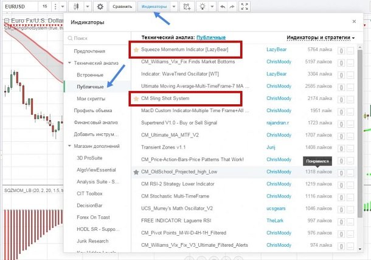Open more options for Squeeze Momentum Indicator row
This screenshot has width=371, height=260.
coord(350,50)
